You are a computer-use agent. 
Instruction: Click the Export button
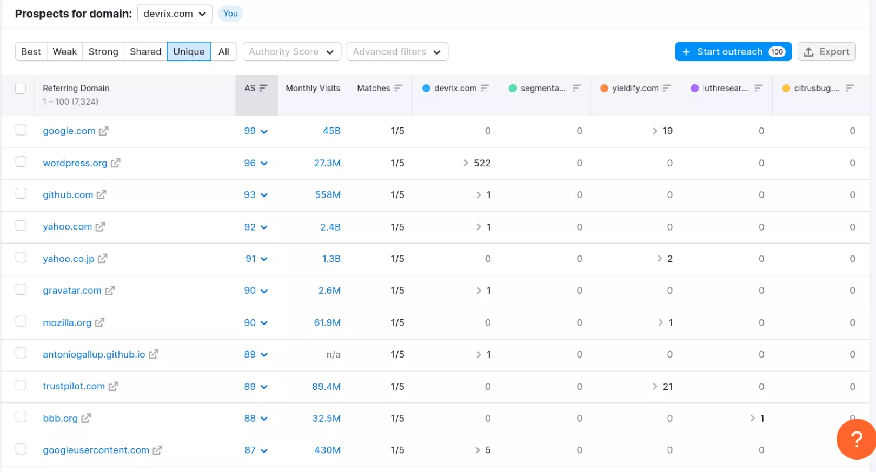coord(826,52)
